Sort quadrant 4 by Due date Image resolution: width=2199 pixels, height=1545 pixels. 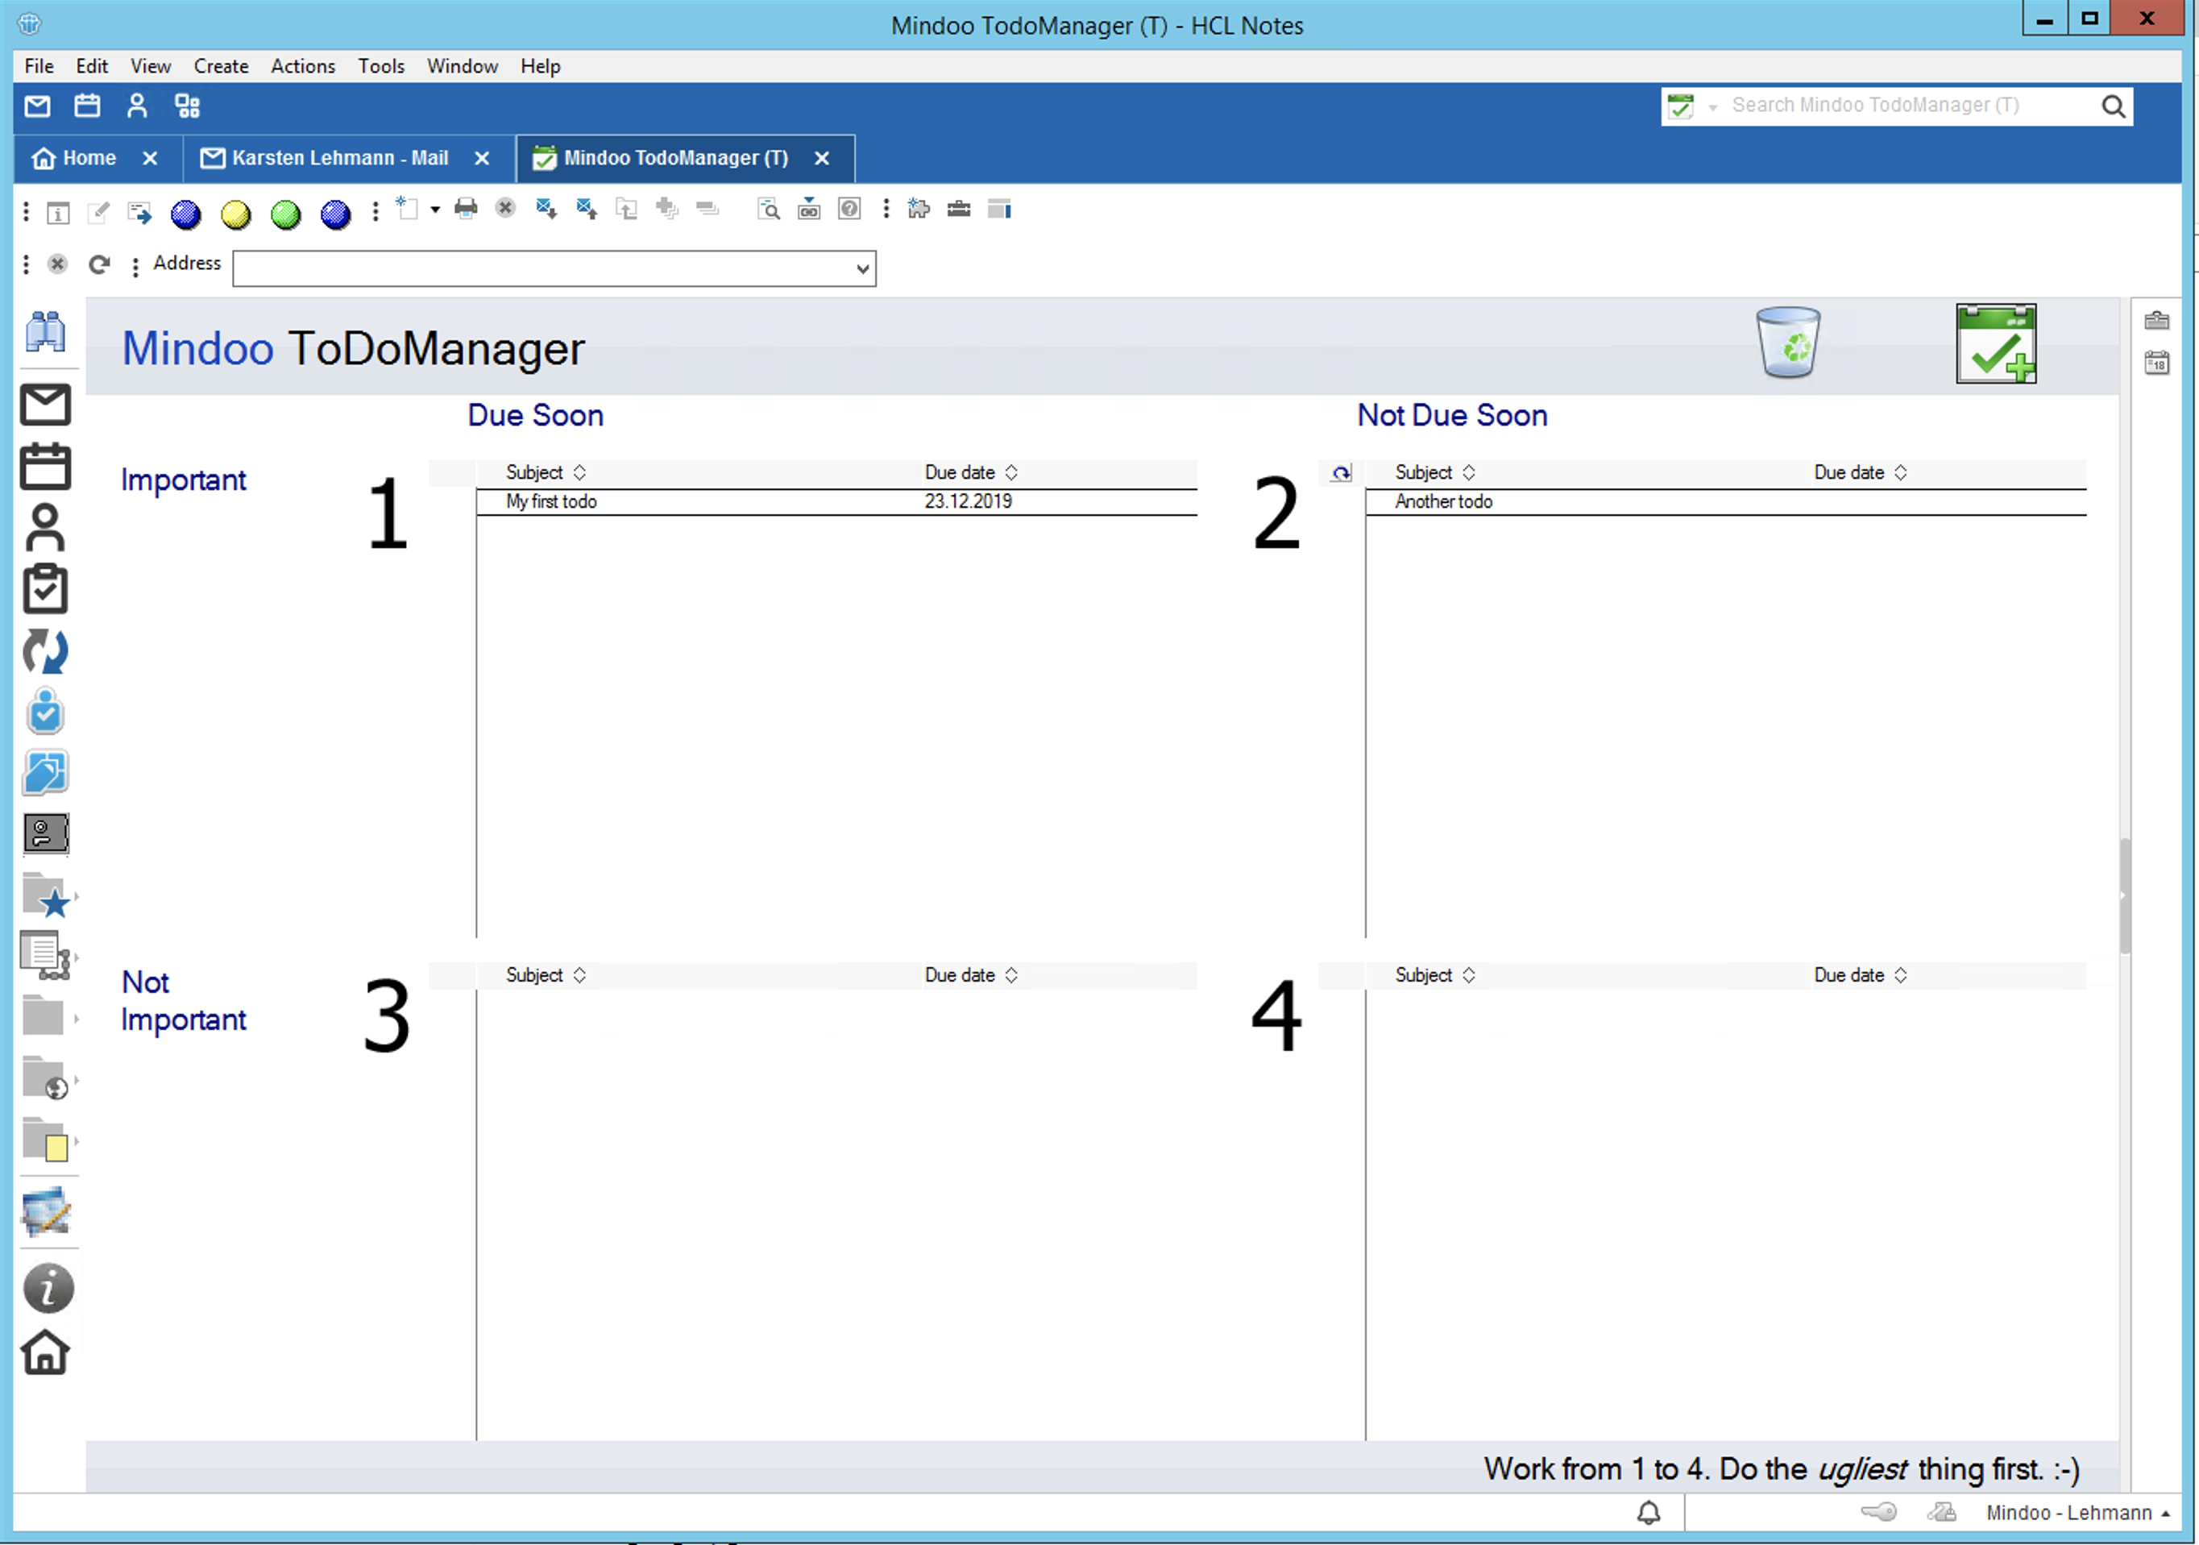pyautogui.click(x=1860, y=975)
